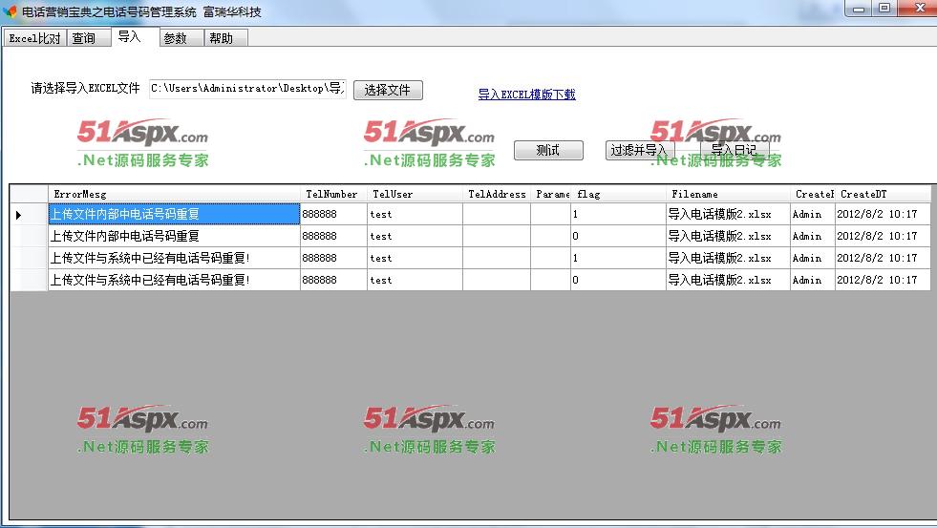
Task: Click the top-left select-all grid corner
Action: (29, 194)
